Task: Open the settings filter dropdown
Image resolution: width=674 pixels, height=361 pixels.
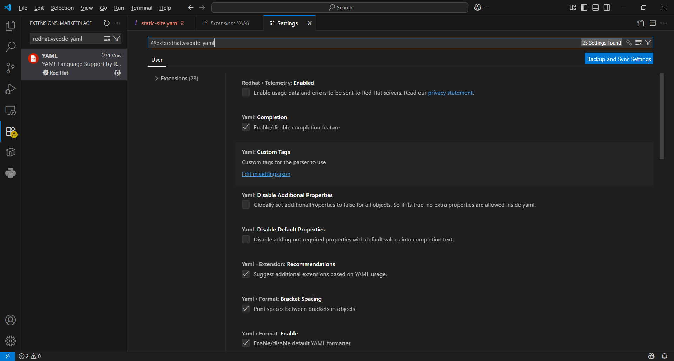Action: coord(648,43)
